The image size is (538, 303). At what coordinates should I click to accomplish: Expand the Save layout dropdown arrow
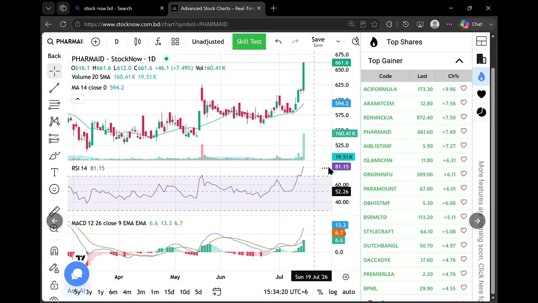338,41
